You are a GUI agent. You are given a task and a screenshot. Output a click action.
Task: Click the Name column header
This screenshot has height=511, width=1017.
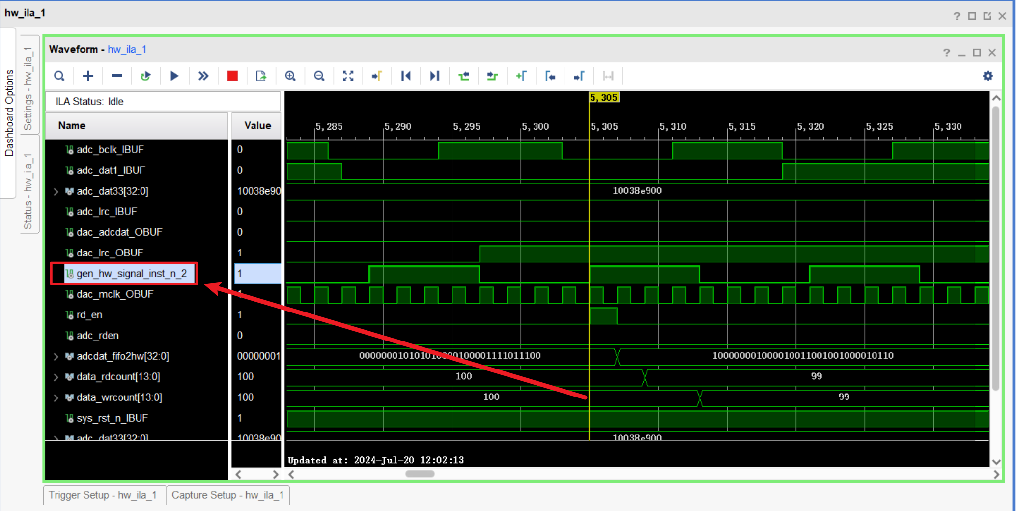[x=137, y=126]
